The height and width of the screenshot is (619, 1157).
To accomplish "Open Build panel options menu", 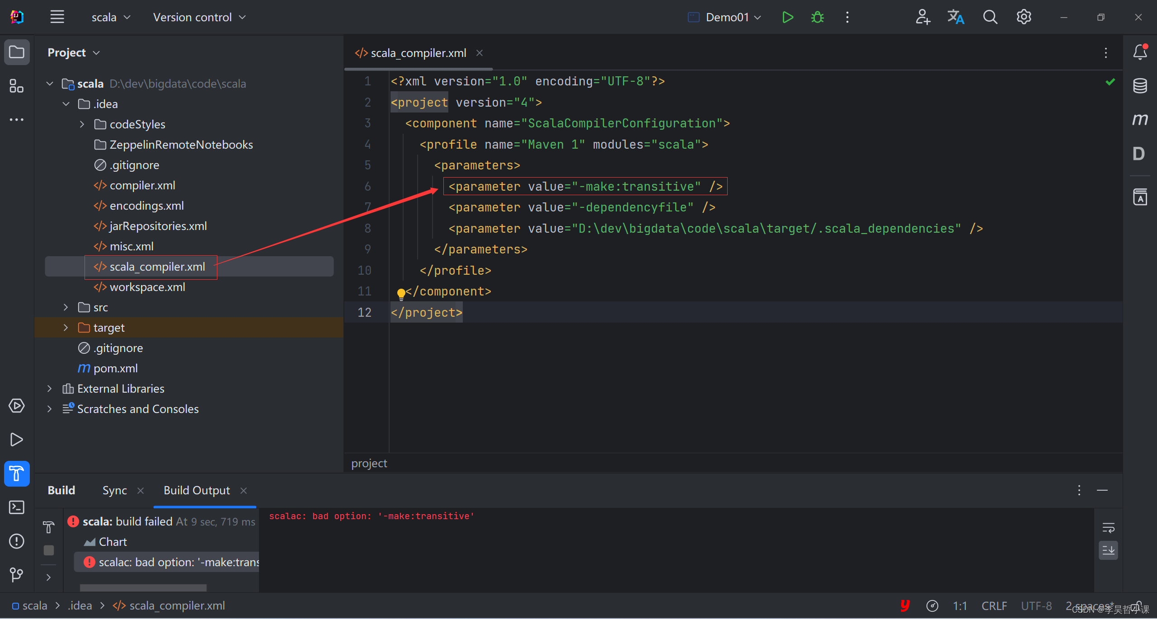I will point(1079,490).
